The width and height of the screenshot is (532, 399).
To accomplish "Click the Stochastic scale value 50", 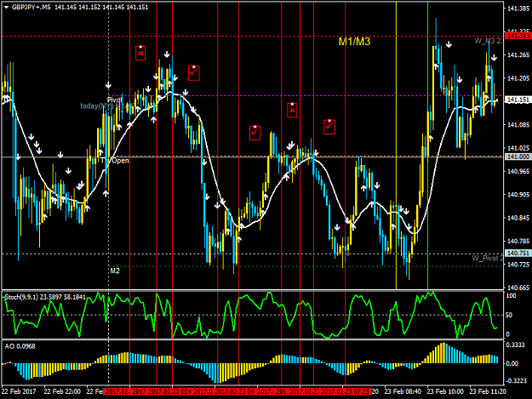I will point(509,315).
